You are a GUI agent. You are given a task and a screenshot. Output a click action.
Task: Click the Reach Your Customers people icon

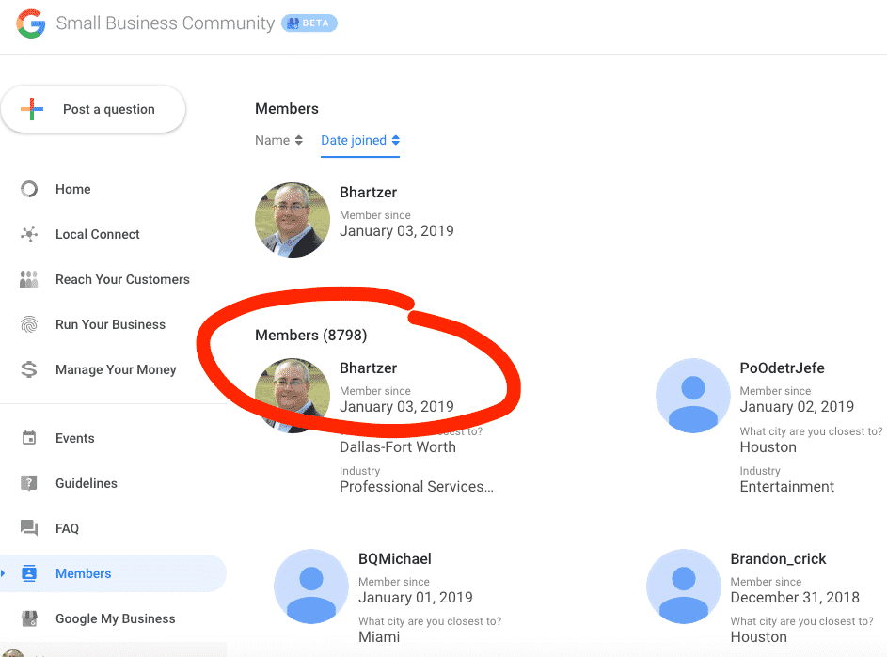tap(29, 279)
